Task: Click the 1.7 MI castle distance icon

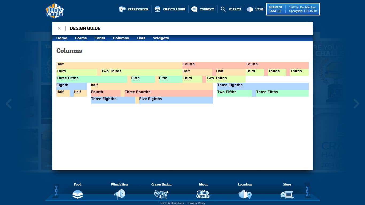Action: [250, 9]
